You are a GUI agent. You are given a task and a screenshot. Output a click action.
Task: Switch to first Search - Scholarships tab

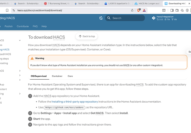pos(27,4)
